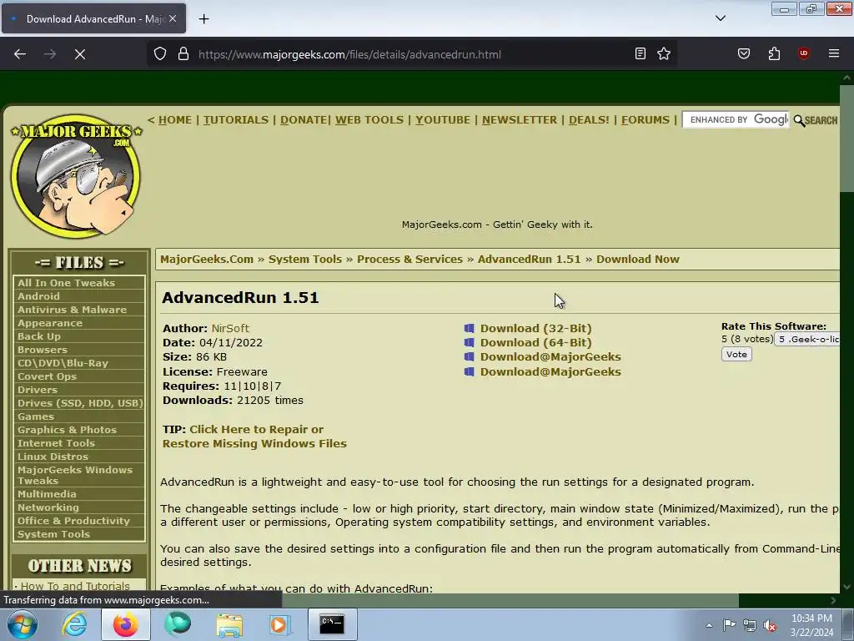Screen dimensions: 854x641
Task: Click the Repair Missing Windows Files tip link
Action: point(254,437)
